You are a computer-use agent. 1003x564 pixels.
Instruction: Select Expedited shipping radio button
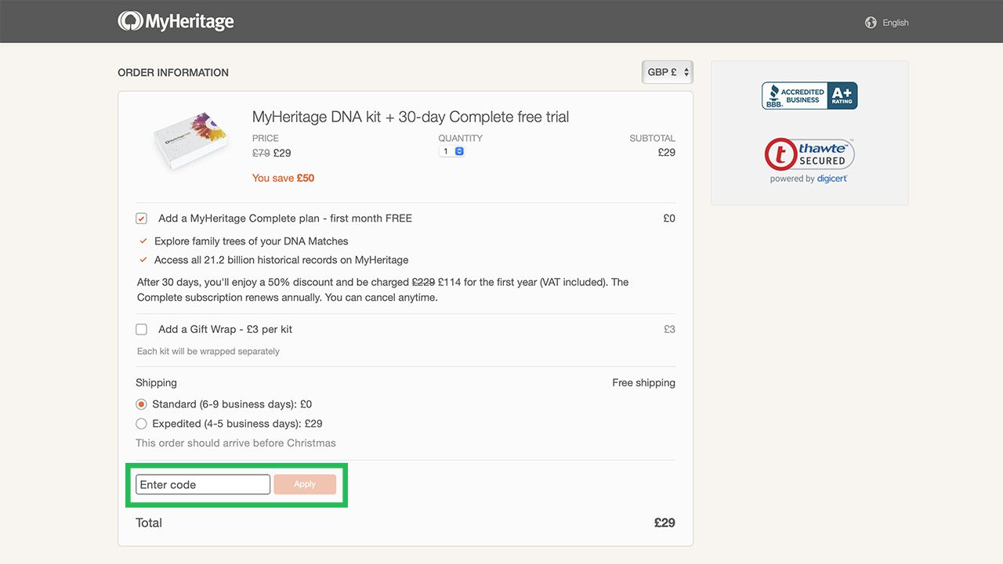pos(141,424)
